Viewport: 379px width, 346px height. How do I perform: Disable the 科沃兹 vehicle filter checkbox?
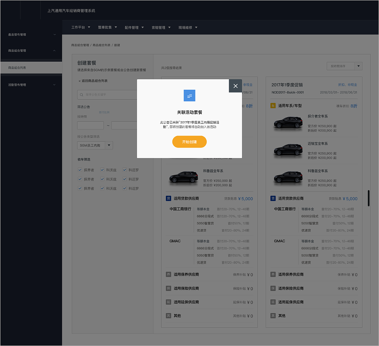(x=102, y=170)
